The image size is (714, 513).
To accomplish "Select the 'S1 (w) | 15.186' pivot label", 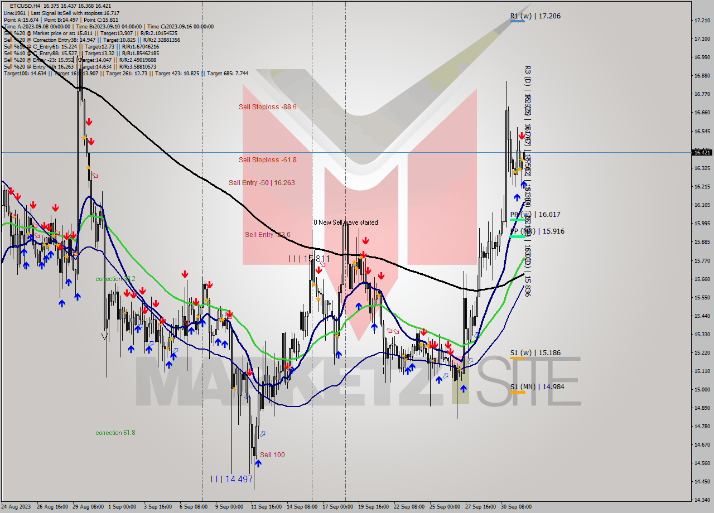I will (x=535, y=353).
